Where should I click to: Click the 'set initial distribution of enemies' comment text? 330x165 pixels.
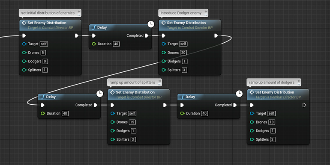click(x=48, y=13)
